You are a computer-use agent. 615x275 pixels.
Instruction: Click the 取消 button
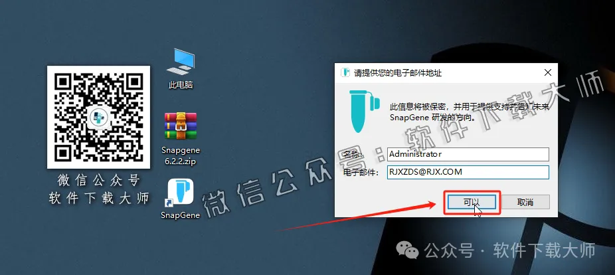525,203
